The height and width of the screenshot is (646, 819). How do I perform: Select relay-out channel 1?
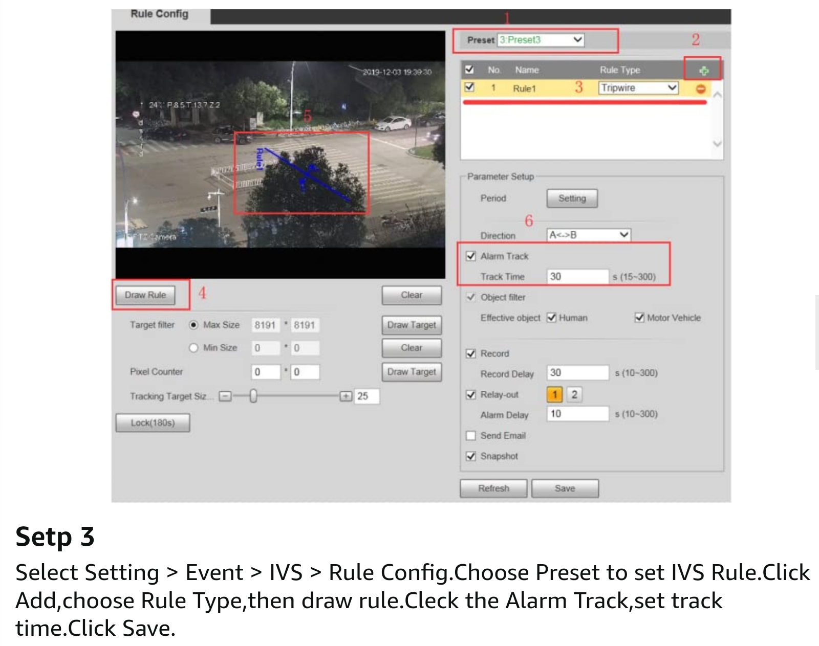pyautogui.click(x=554, y=394)
